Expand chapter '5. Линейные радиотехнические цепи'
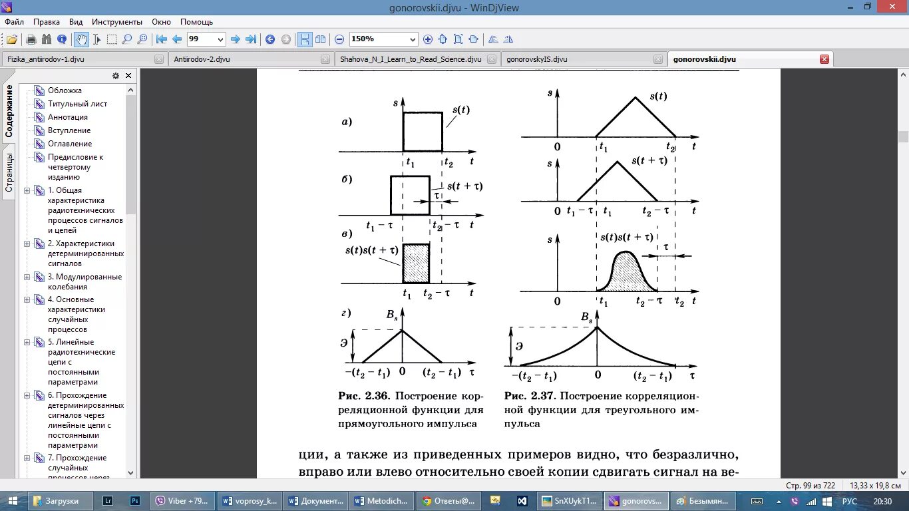Viewport: 909px width, 511px height. pos(27,342)
